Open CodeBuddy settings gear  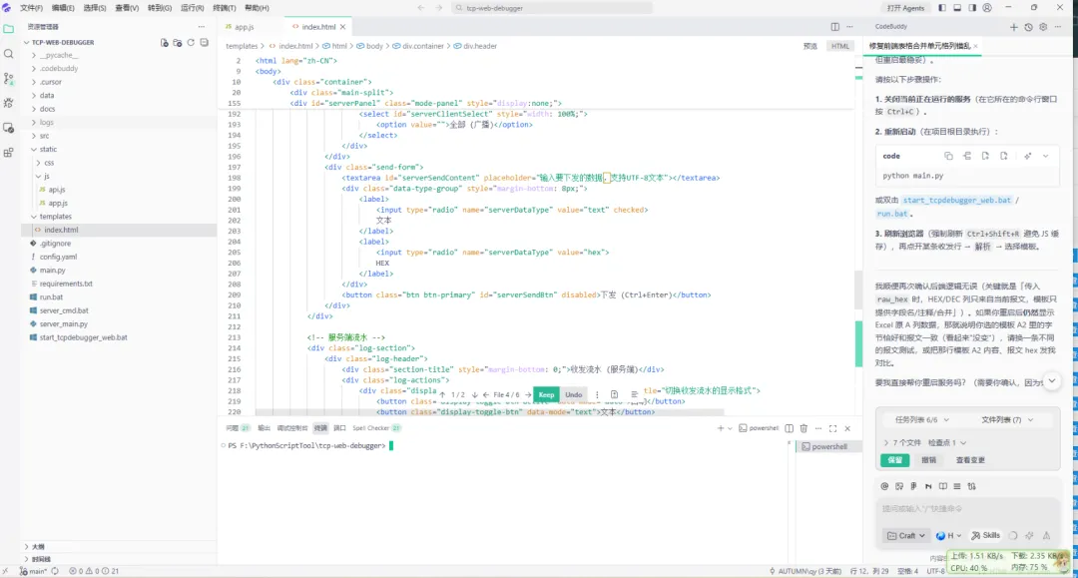click(1043, 27)
